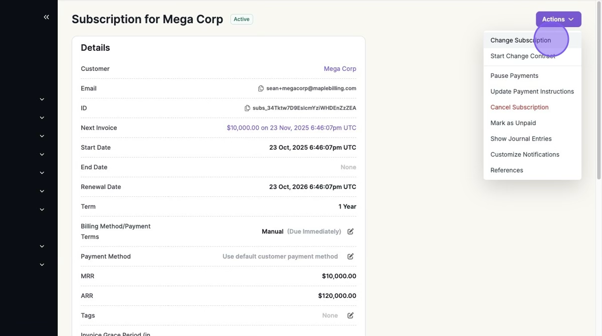602x336 pixels.
Task: Click Update Payment Instructions
Action: point(532,91)
